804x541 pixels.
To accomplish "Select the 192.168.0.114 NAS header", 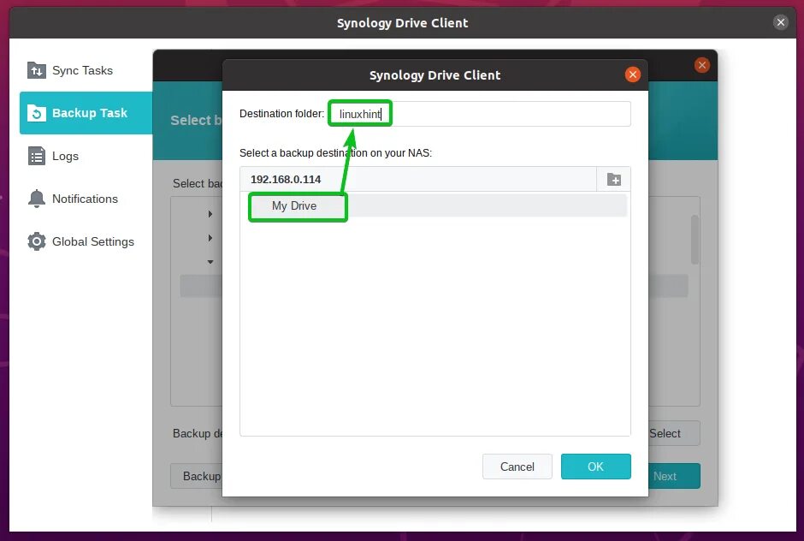I will pos(418,179).
